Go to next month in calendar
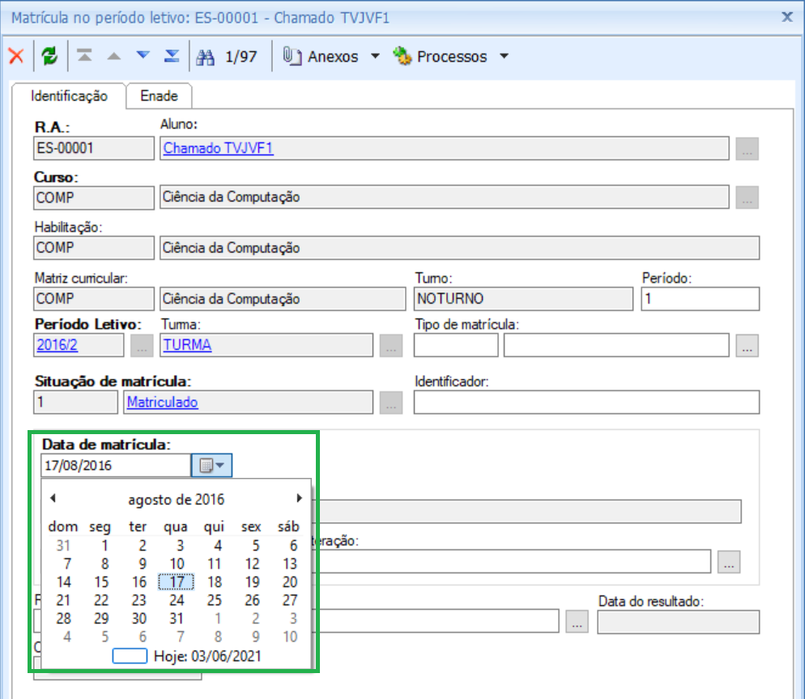 click(300, 498)
